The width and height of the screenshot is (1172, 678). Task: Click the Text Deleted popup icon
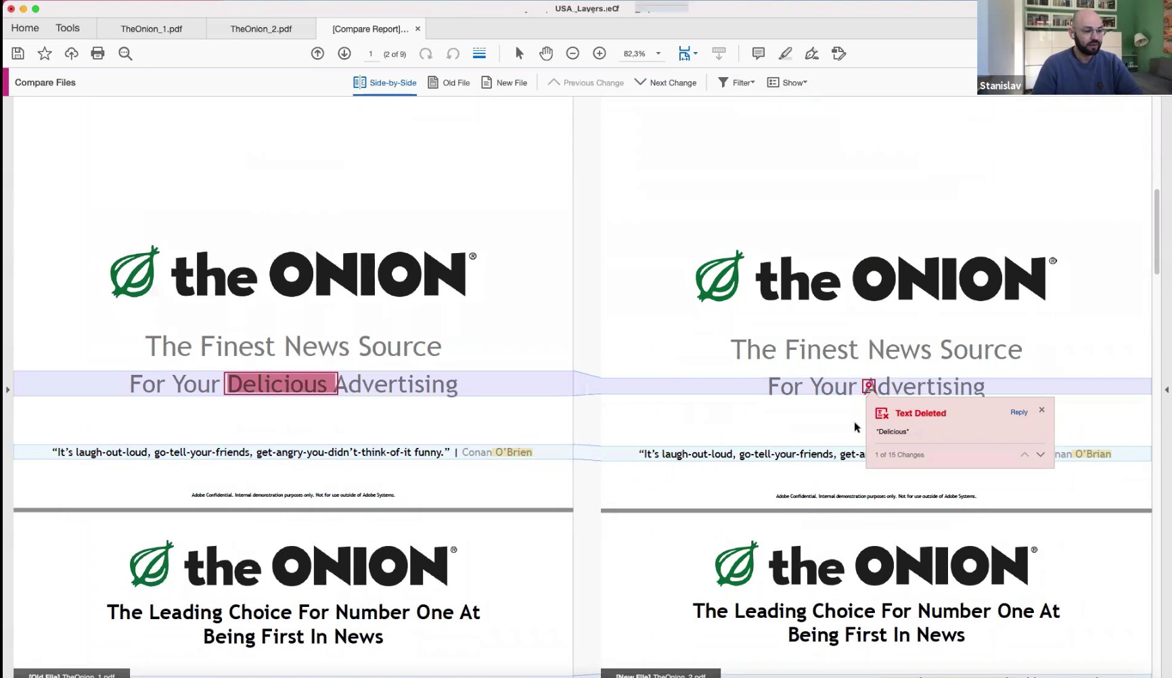[882, 413]
